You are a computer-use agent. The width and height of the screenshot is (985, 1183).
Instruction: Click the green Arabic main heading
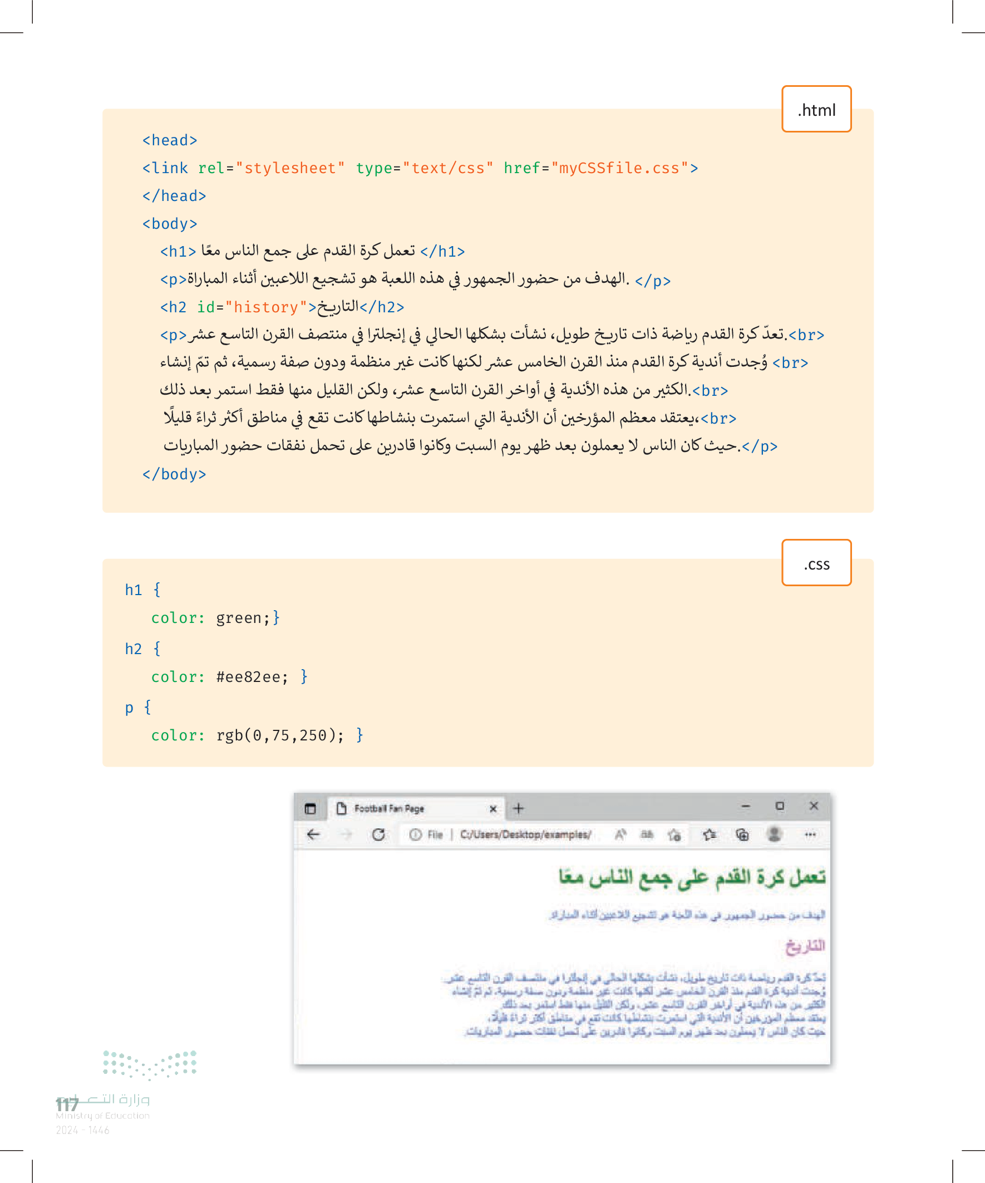pyautogui.click(x=692, y=877)
